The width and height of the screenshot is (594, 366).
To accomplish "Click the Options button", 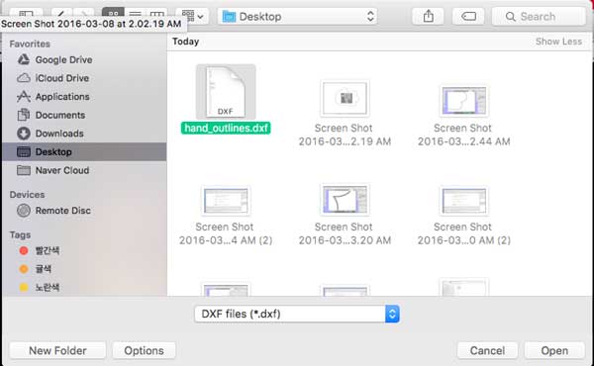I will click(x=144, y=350).
